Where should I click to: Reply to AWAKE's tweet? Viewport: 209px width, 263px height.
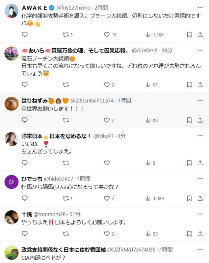pos(25,35)
